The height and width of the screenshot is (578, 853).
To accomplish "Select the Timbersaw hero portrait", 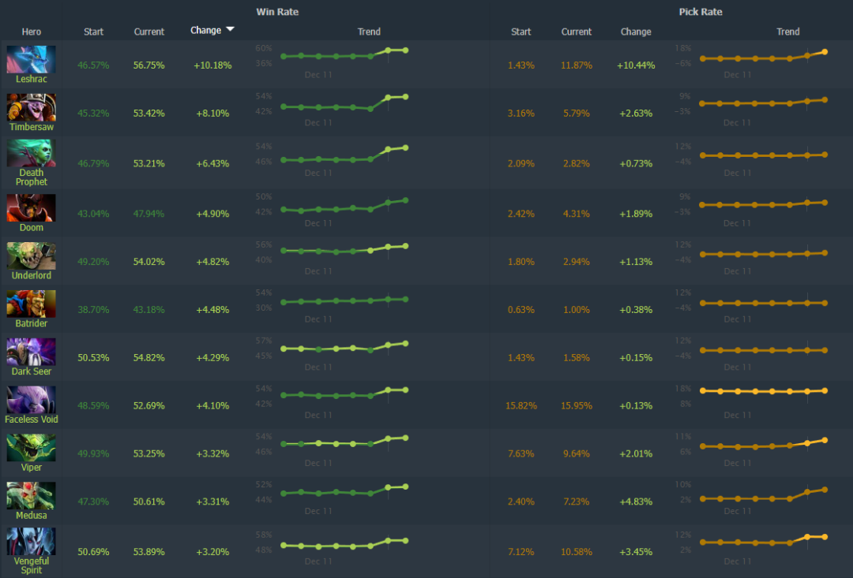I will click(x=31, y=107).
